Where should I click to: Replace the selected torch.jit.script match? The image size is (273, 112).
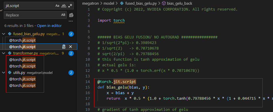(64, 47)
